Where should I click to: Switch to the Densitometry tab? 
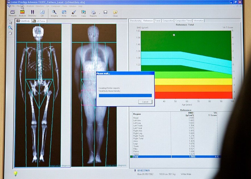136,21
